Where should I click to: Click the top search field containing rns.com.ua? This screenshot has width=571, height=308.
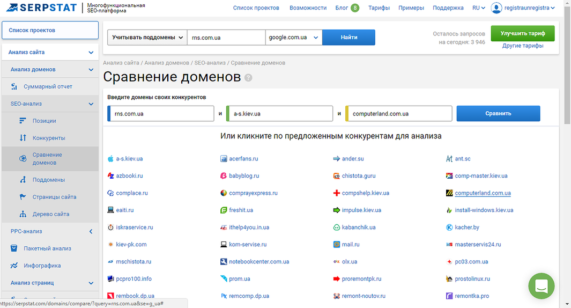click(226, 37)
